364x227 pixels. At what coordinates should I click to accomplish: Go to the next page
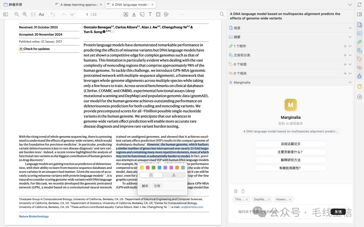point(72,14)
